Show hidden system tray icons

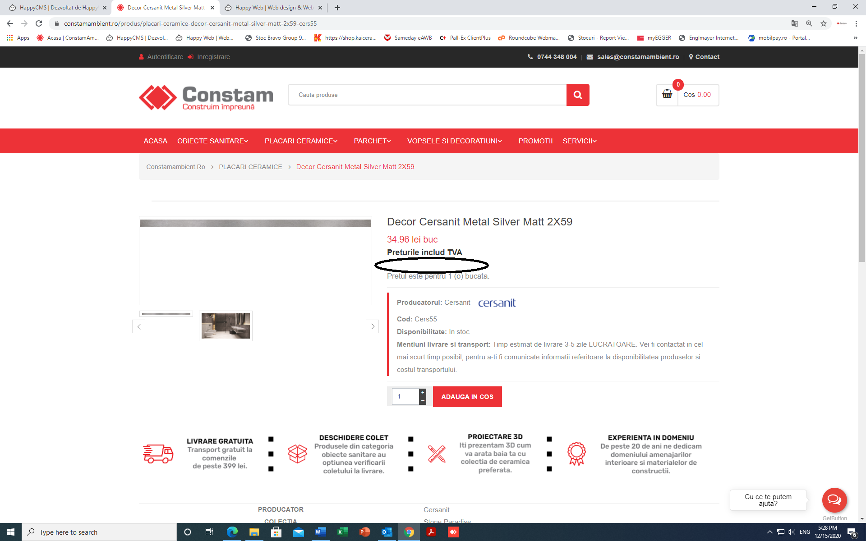pyautogui.click(x=769, y=532)
